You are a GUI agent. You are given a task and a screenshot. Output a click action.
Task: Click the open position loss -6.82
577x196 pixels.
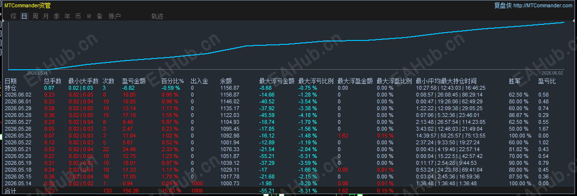(128, 88)
